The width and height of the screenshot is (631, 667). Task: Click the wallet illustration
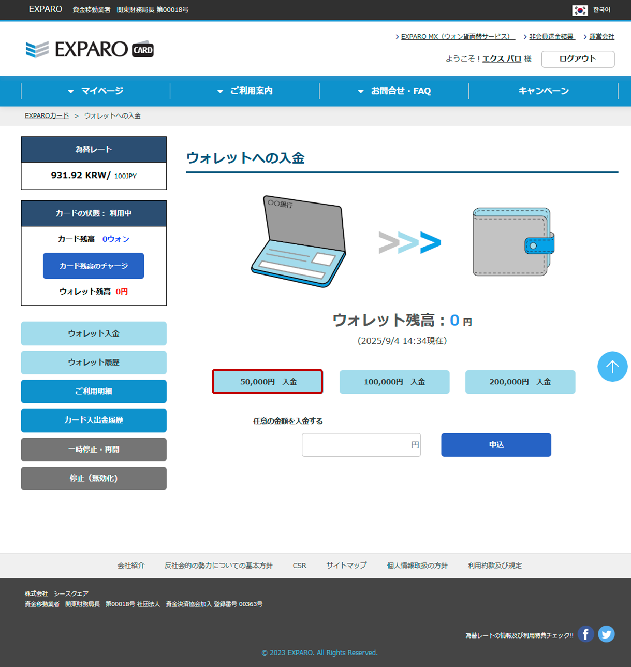[513, 242]
